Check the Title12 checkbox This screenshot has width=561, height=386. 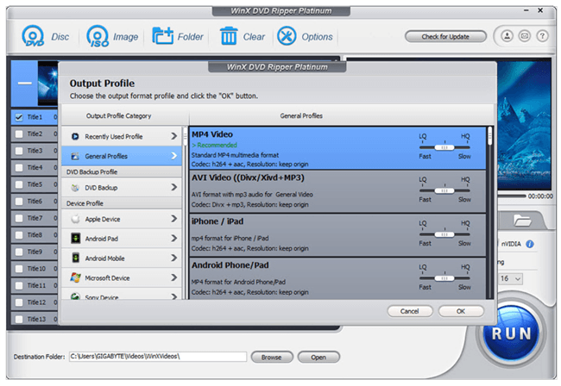tap(19, 302)
